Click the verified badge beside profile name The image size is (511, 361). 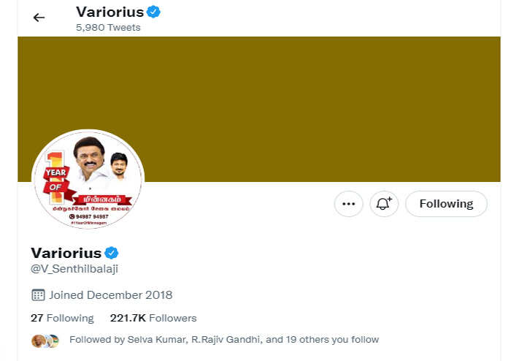(112, 253)
